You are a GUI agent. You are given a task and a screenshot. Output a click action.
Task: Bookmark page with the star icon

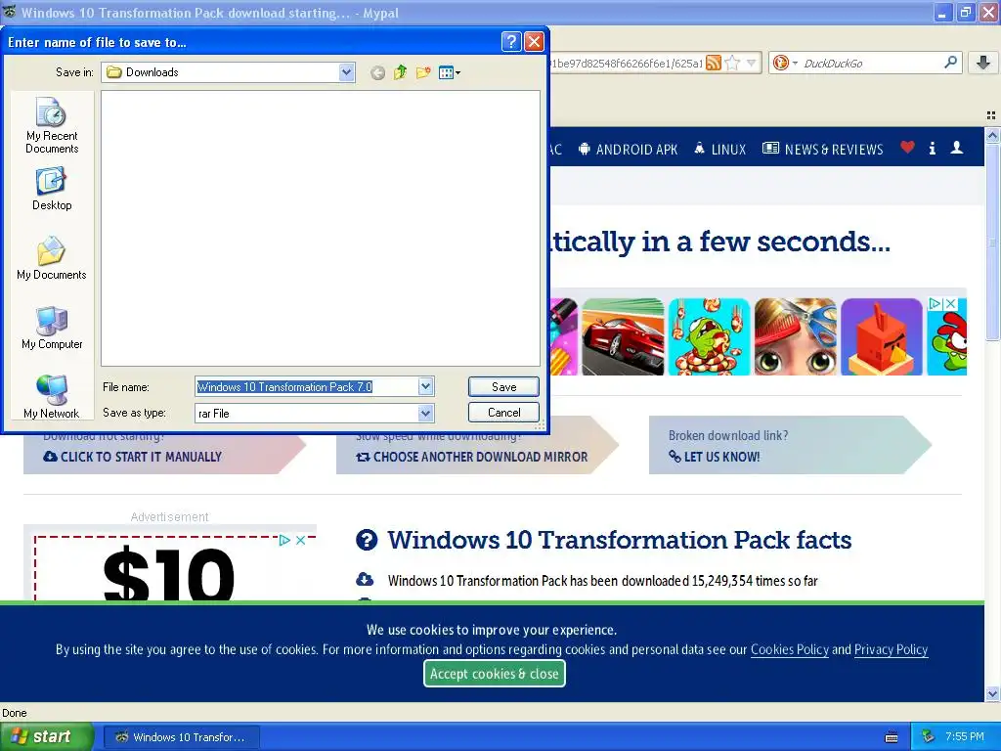(733, 63)
